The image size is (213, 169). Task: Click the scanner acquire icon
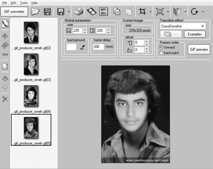79,12
